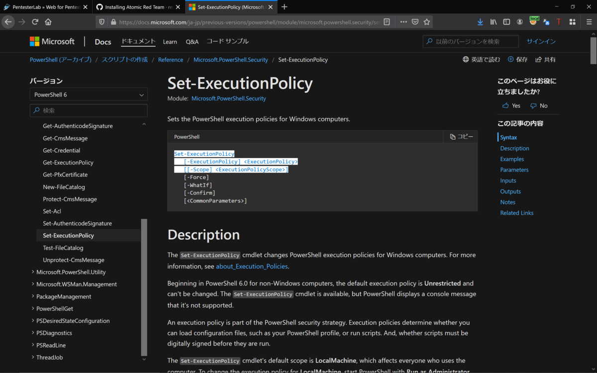This screenshot has width=597, height=373.
Task: Open the Q&A nav item
Action: click(192, 42)
